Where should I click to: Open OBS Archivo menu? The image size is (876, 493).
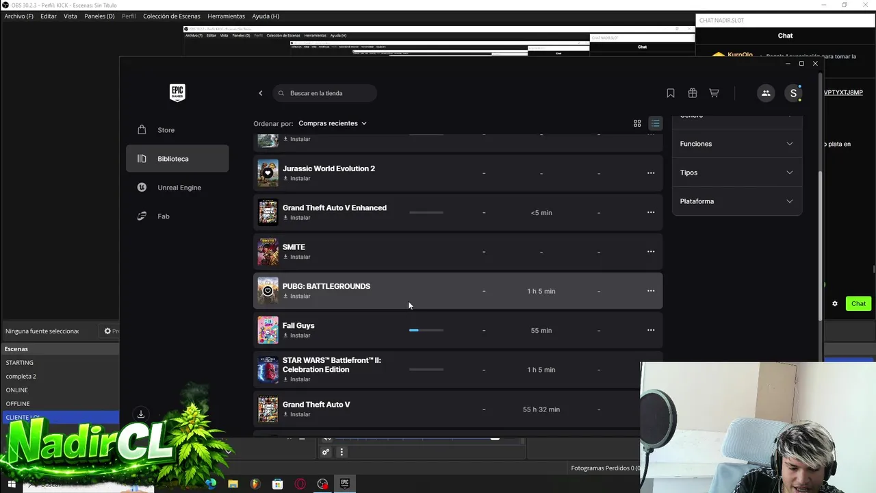point(19,16)
